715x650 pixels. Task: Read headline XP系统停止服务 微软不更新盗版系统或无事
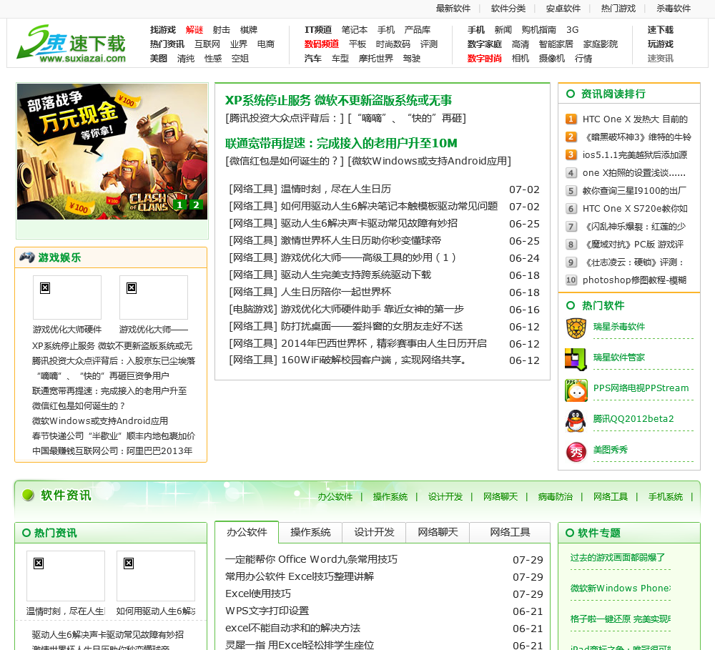(338, 100)
